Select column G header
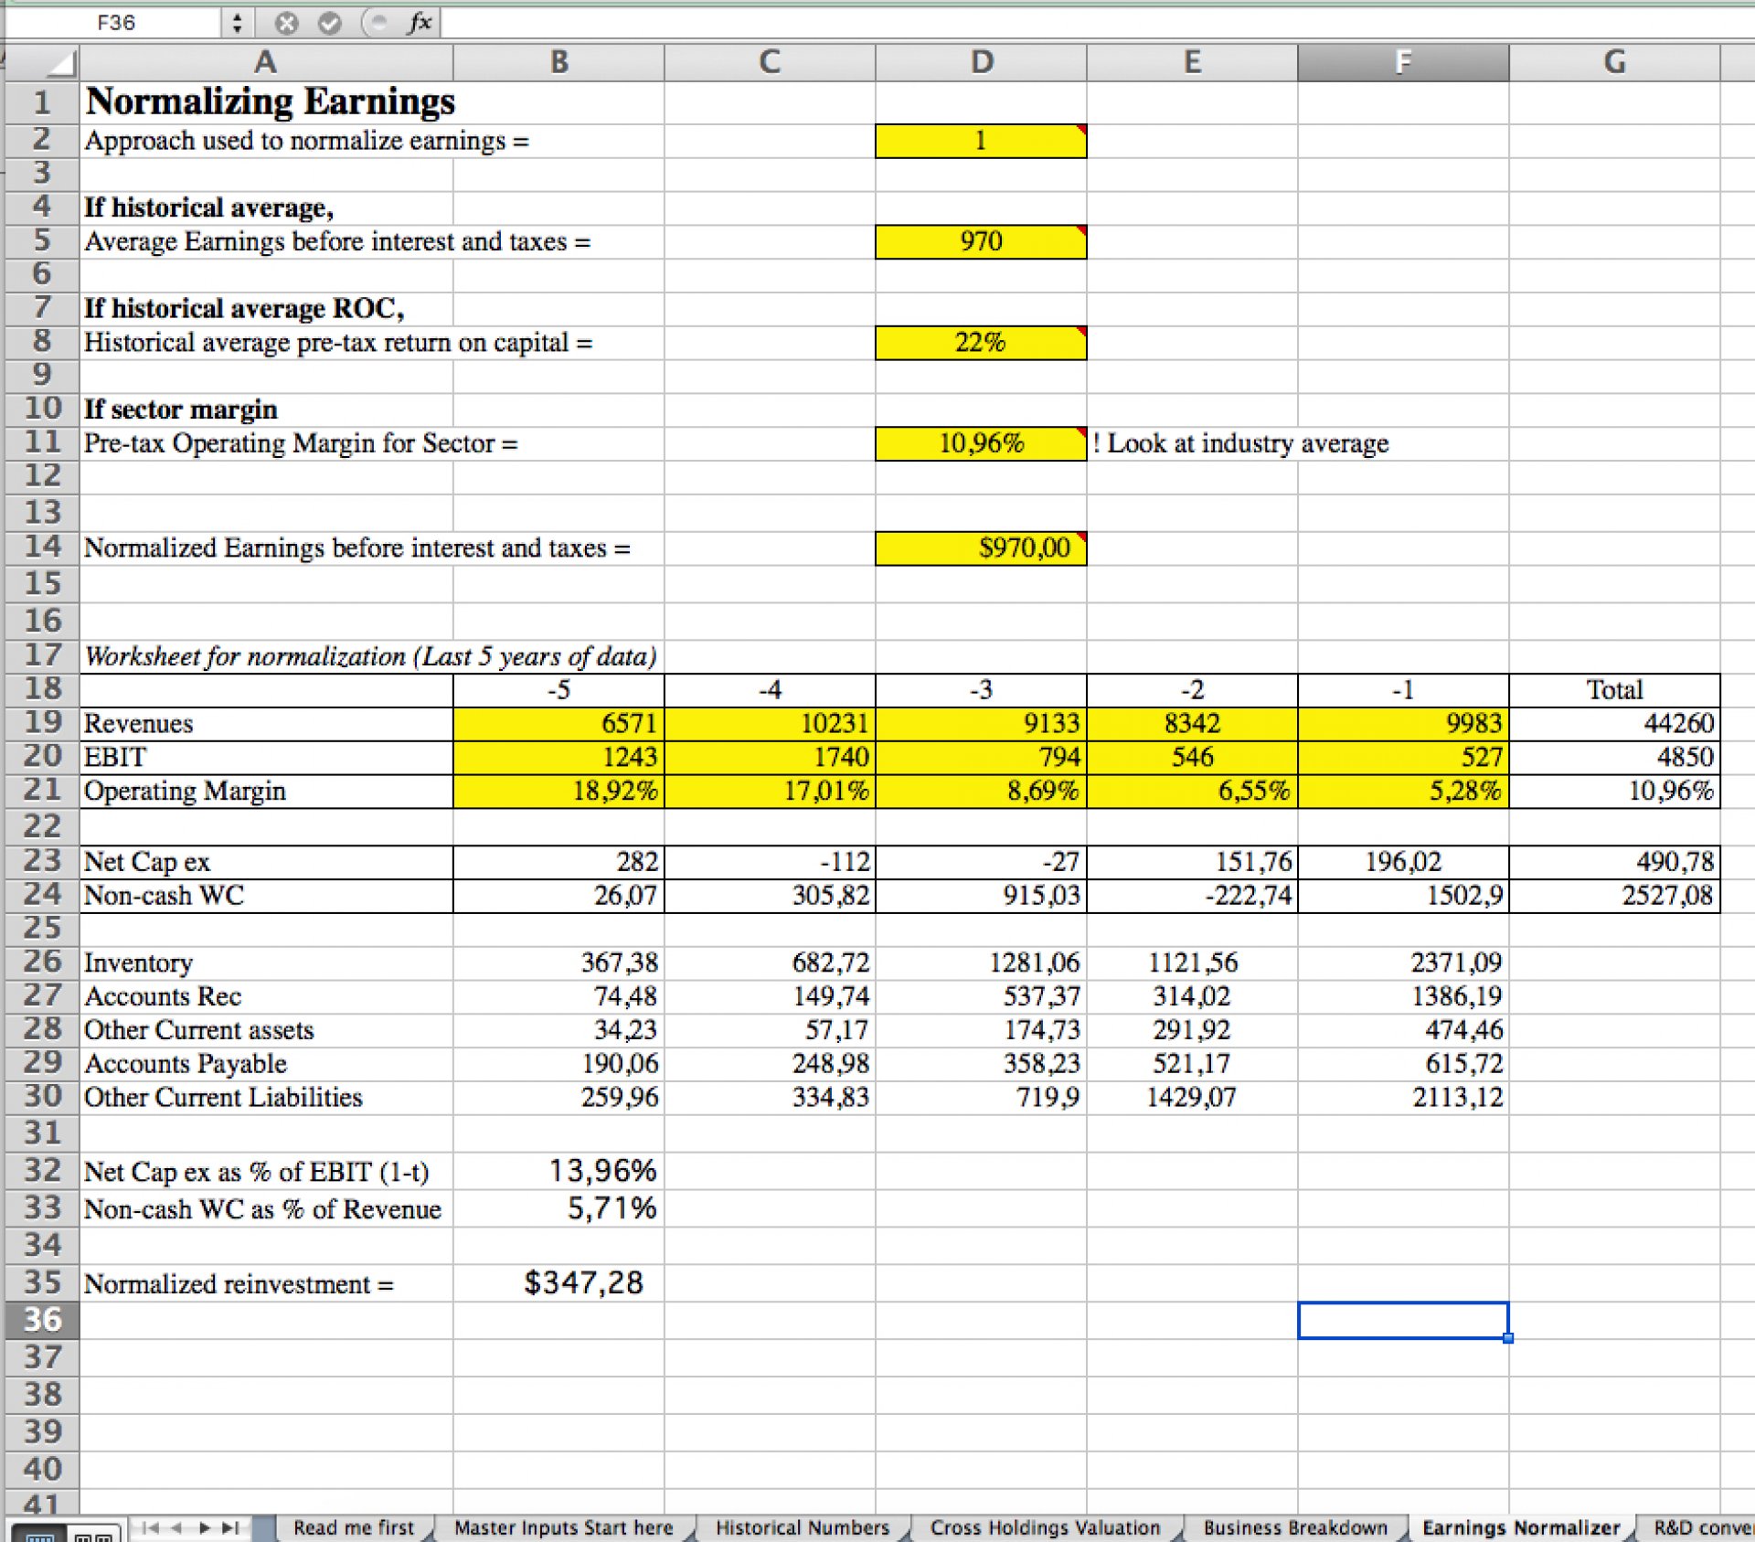Viewport: 1755px width, 1542px height. pyautogui.click(x=1614, y=62)
